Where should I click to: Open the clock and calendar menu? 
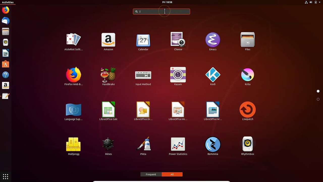click(x=167, y=2)
